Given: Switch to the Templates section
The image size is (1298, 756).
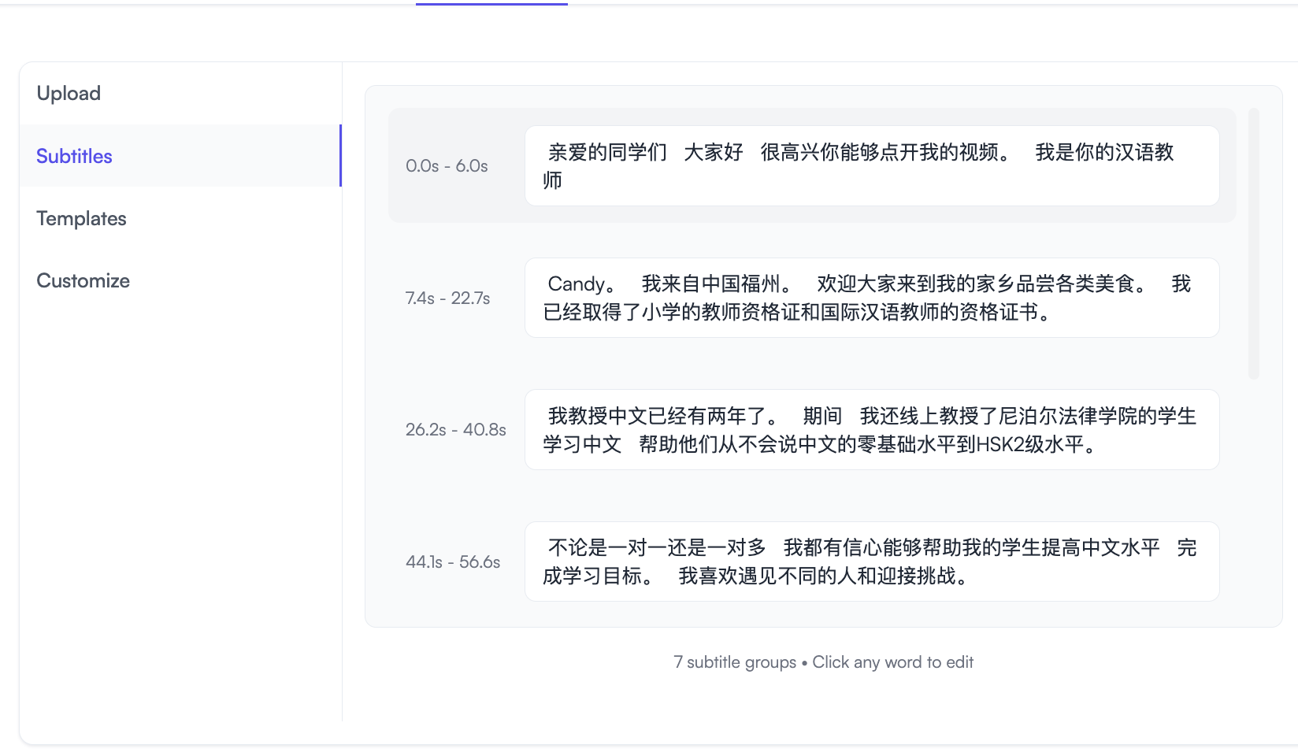Looking at the screenshot, I should (x=81, y=218).
